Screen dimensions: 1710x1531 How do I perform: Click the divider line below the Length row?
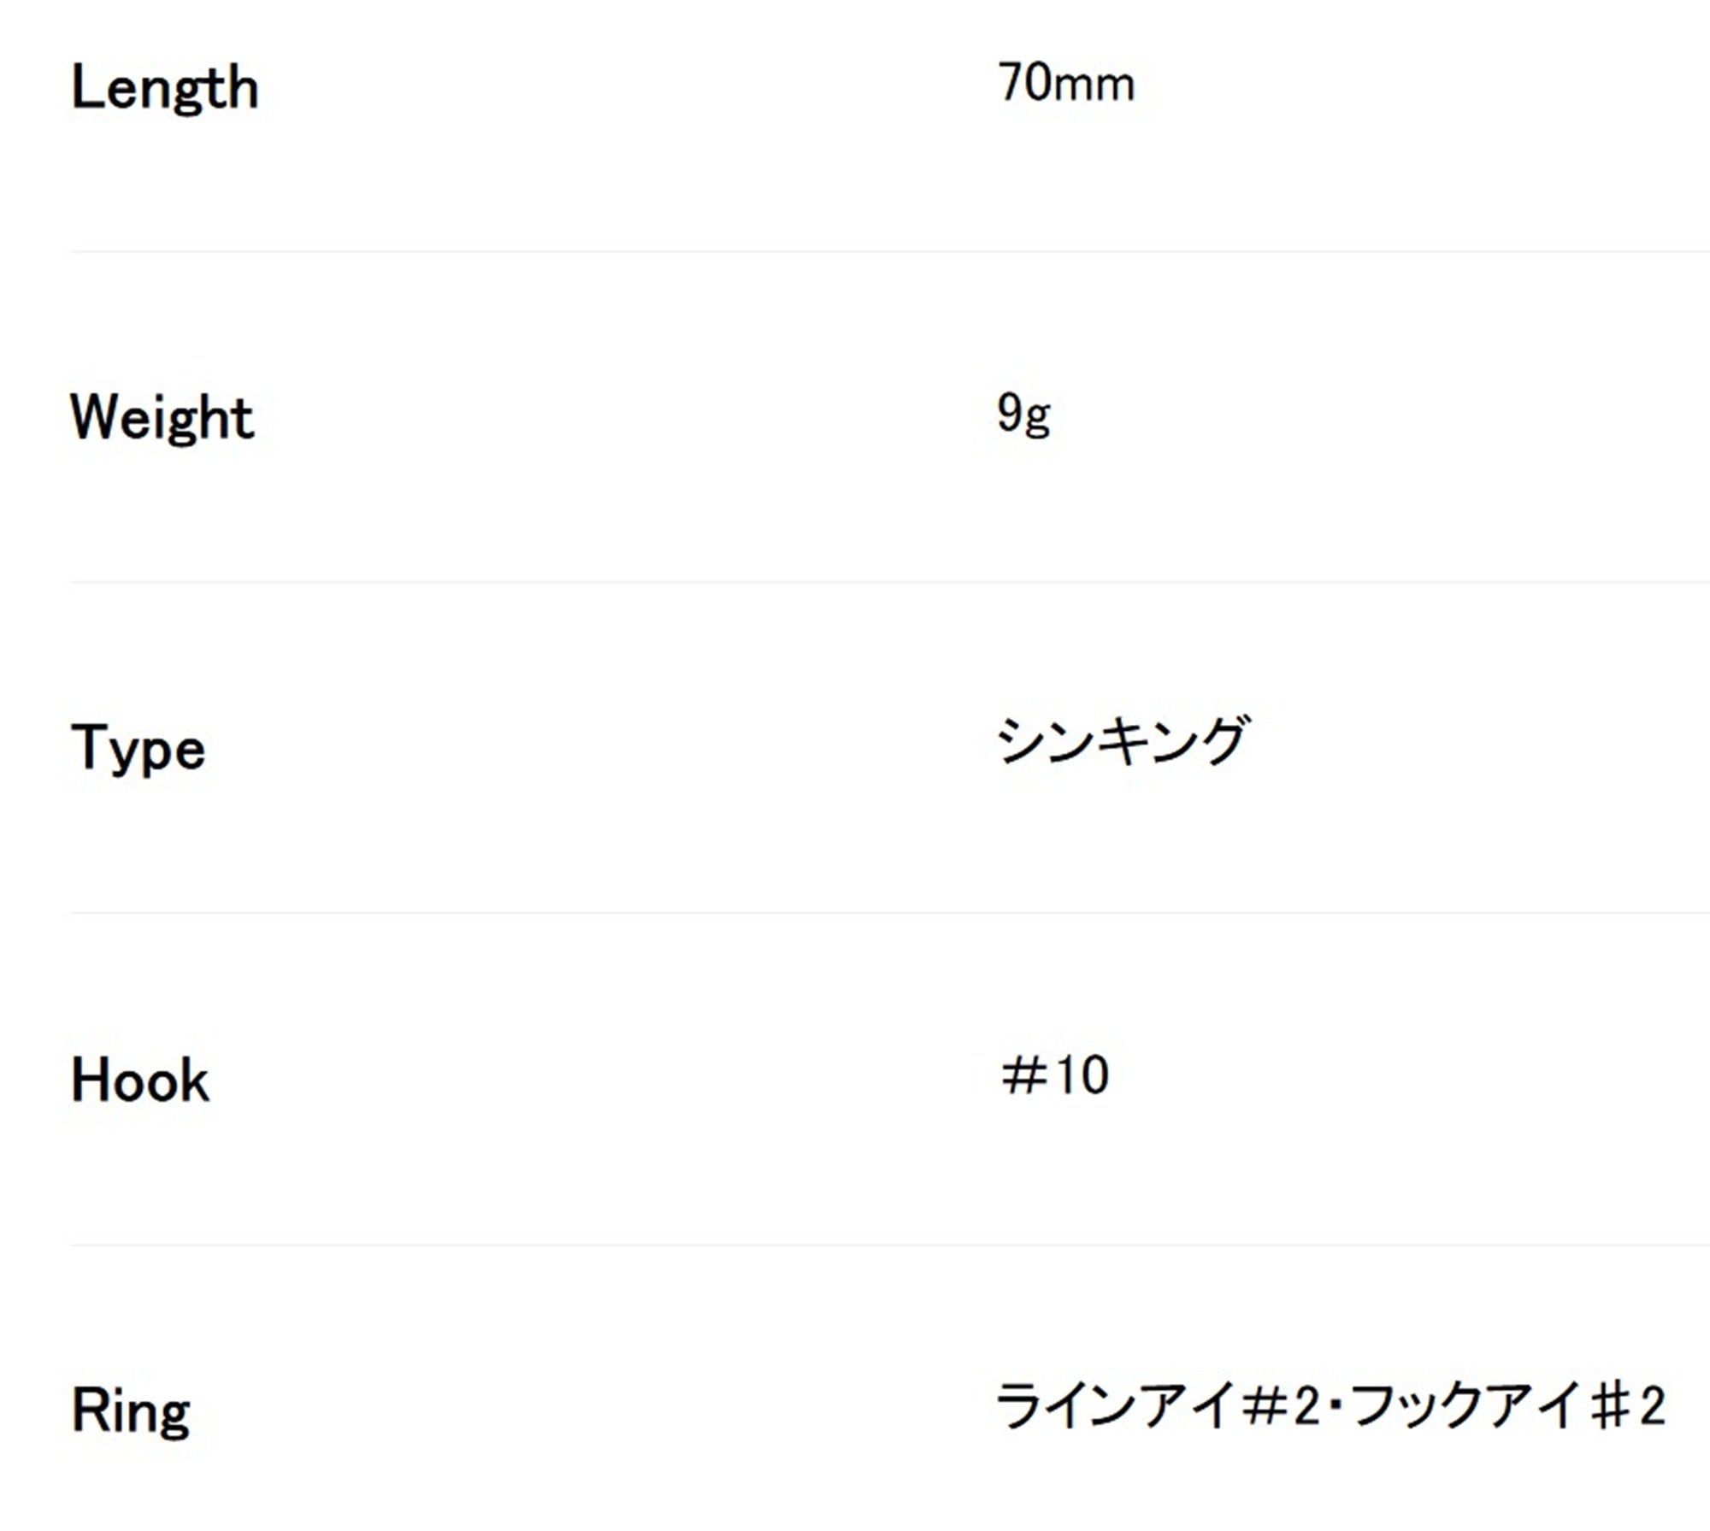coord(890,251)
